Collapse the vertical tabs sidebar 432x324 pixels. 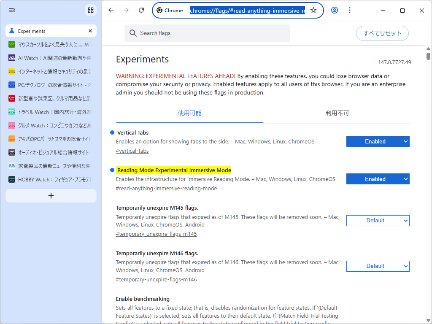click(x=12, y=10)
